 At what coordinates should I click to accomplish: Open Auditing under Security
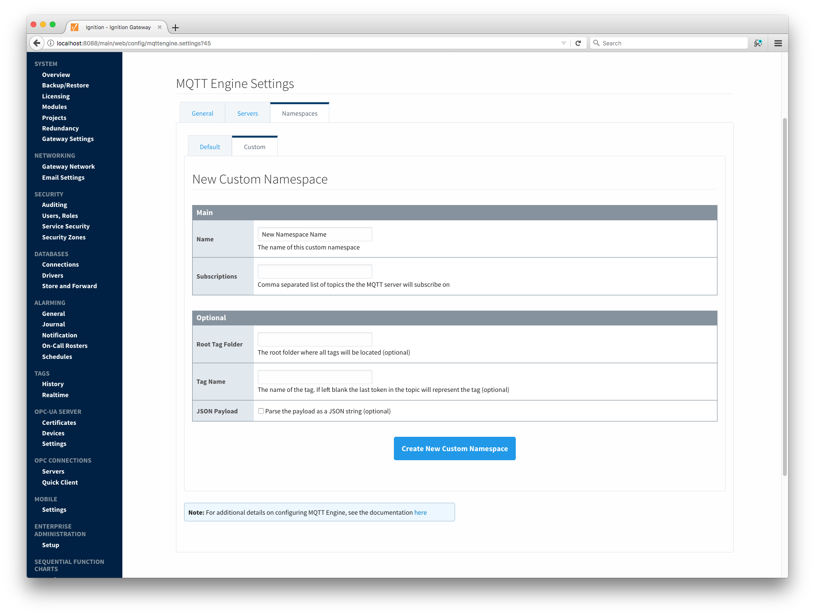(54, 205)
